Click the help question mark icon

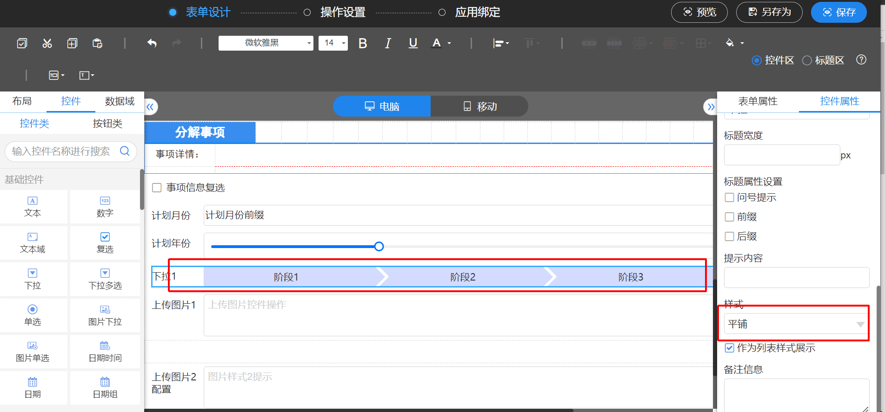(861, 59)
